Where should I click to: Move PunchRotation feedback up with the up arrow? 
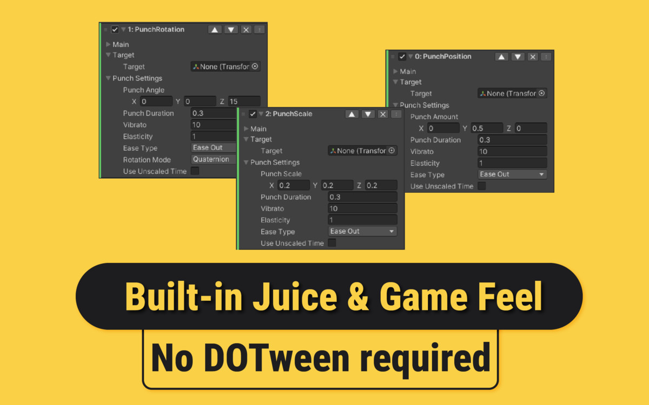[215, 30]
